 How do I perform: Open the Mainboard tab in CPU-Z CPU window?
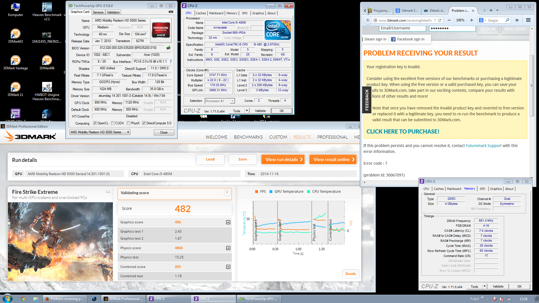[x=216, y=13]
